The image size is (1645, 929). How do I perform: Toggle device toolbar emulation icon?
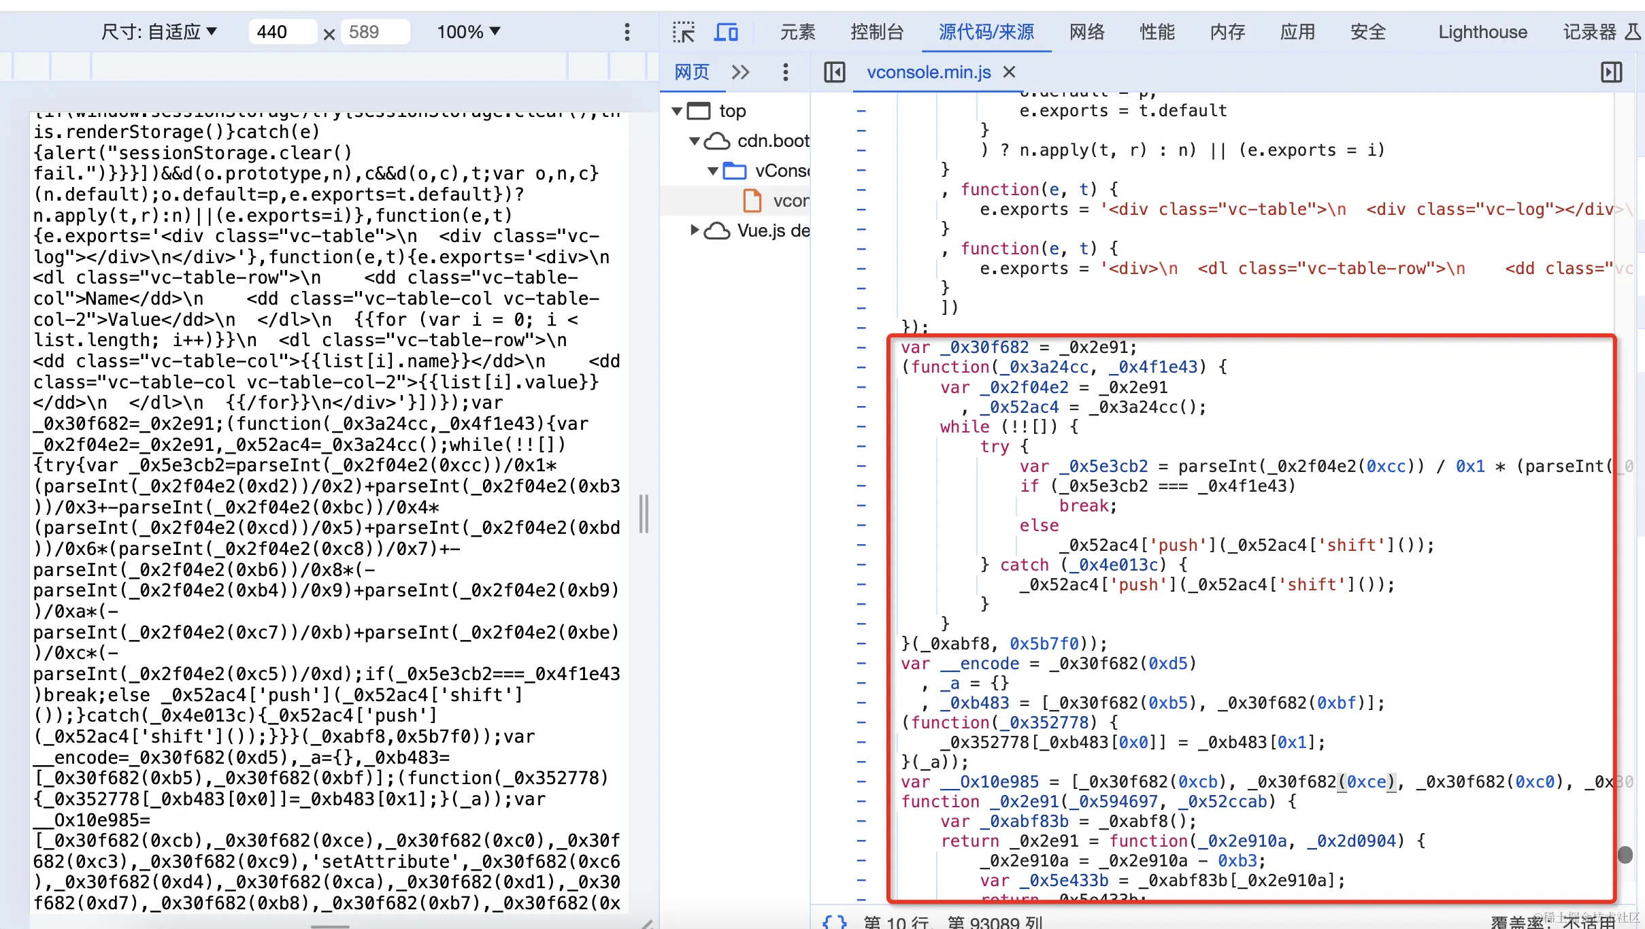[x=726, y=32]
